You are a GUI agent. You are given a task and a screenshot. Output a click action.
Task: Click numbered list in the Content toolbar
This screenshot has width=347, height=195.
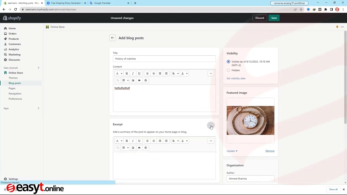pos(153,73)
